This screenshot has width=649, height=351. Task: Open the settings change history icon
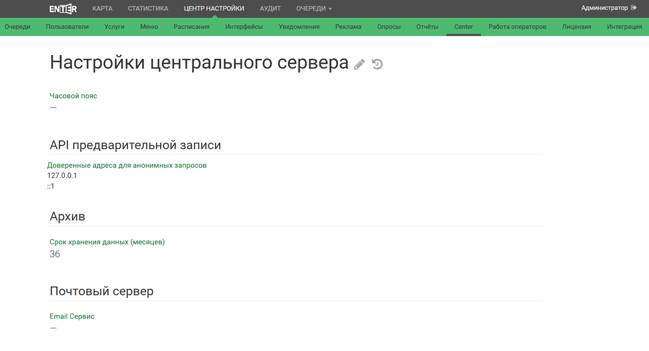[377, 64]
